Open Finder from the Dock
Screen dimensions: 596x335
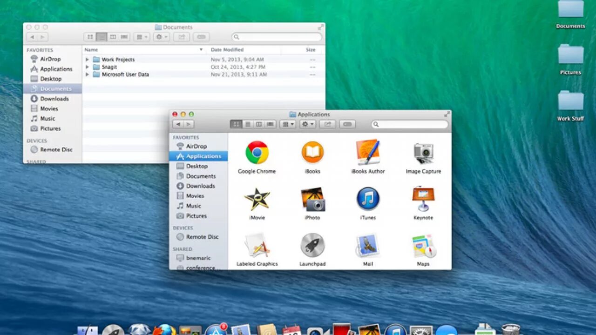pos(87,330)
